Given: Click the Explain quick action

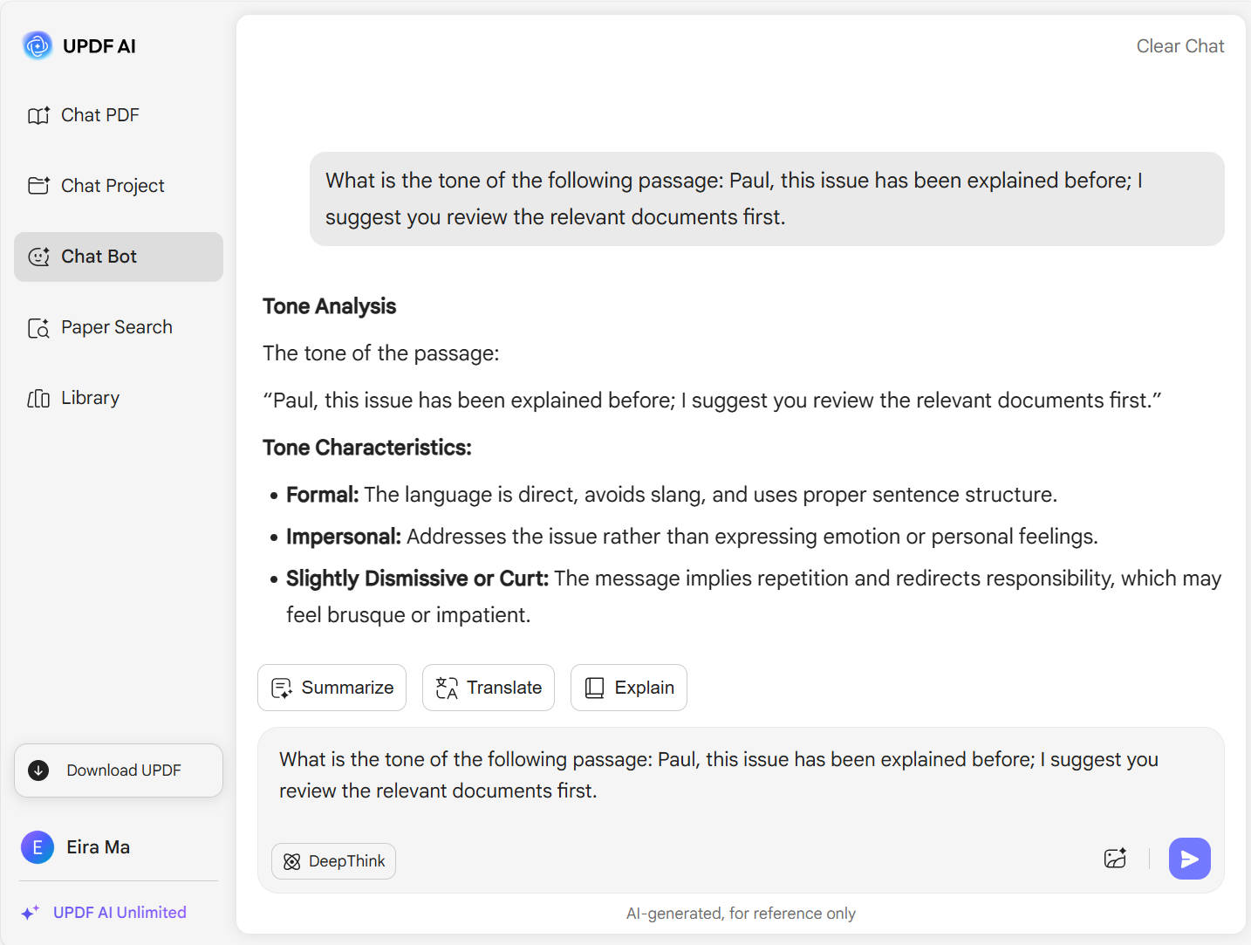Looking at the screenshot, I should tap(629, 688).
